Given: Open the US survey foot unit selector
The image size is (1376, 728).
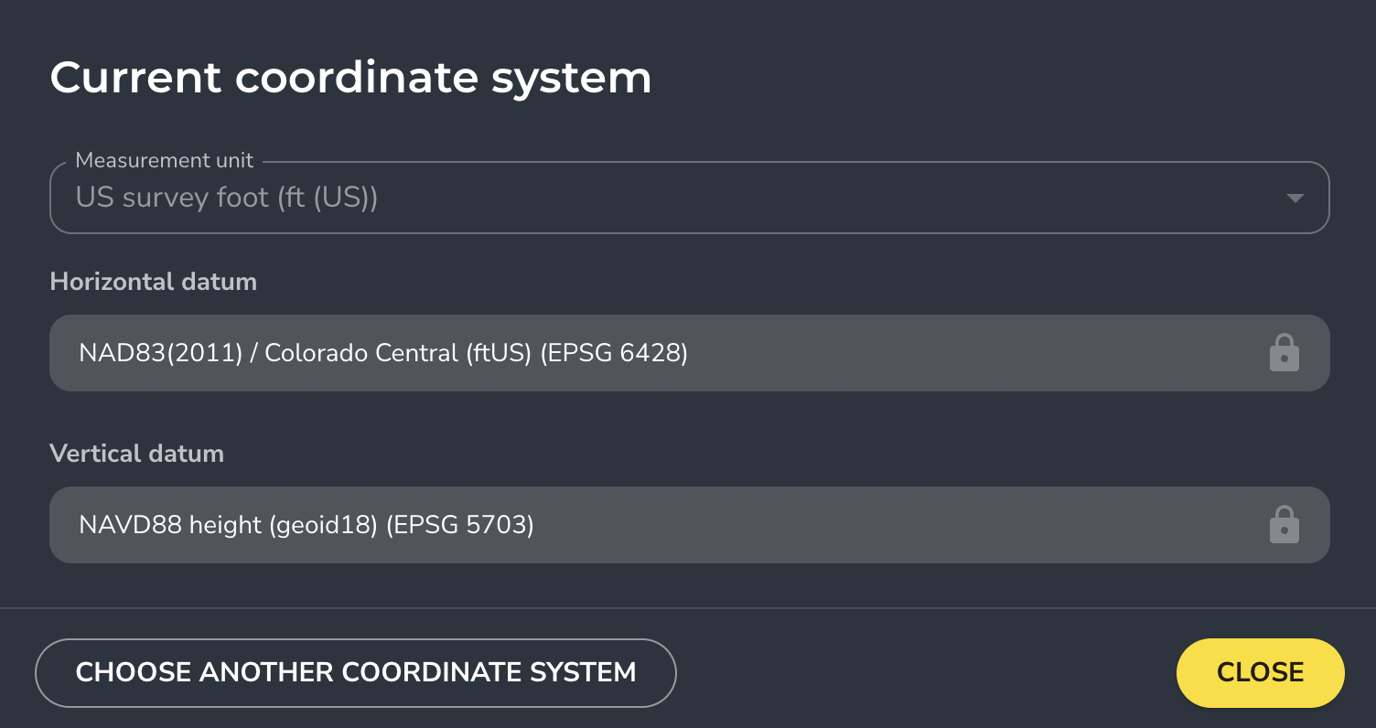Looking at the screenshot, I should point(689,198).
